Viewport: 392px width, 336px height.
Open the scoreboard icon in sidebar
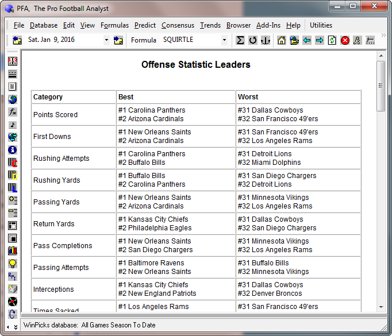point(13,61)
